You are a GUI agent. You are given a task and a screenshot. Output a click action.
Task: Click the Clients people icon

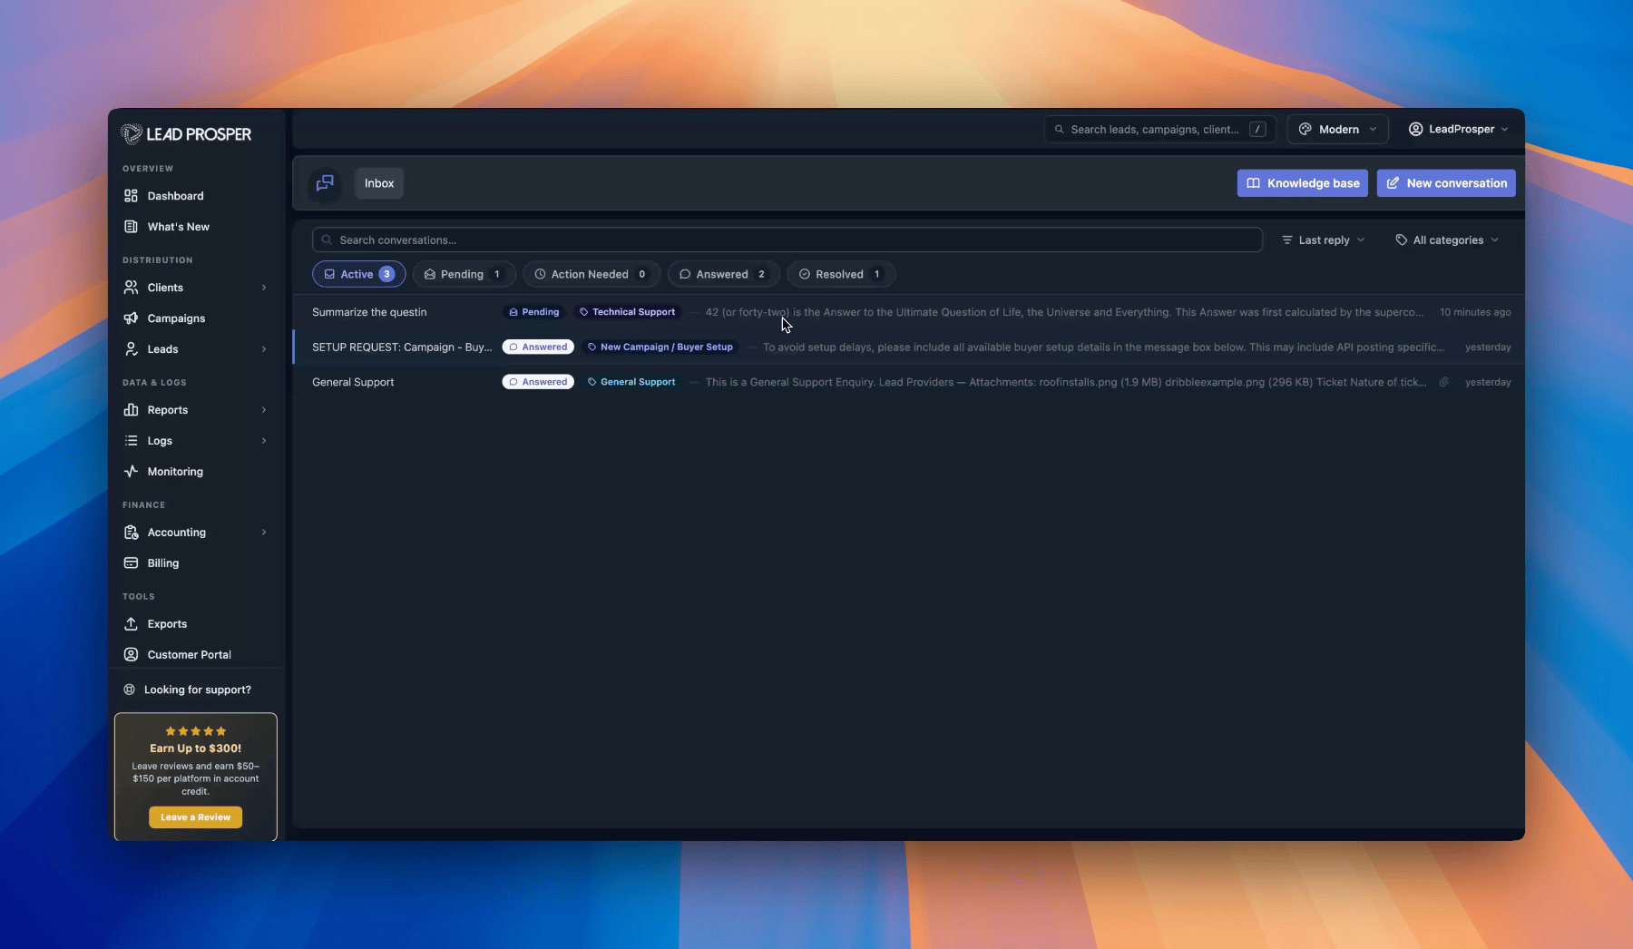[131, 288]
